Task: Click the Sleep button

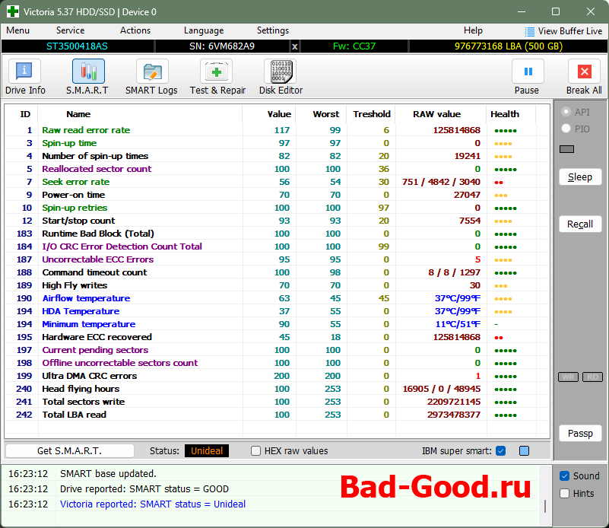Action: (579, 177)
